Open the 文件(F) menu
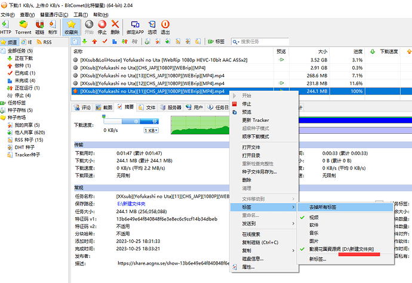 8,15
